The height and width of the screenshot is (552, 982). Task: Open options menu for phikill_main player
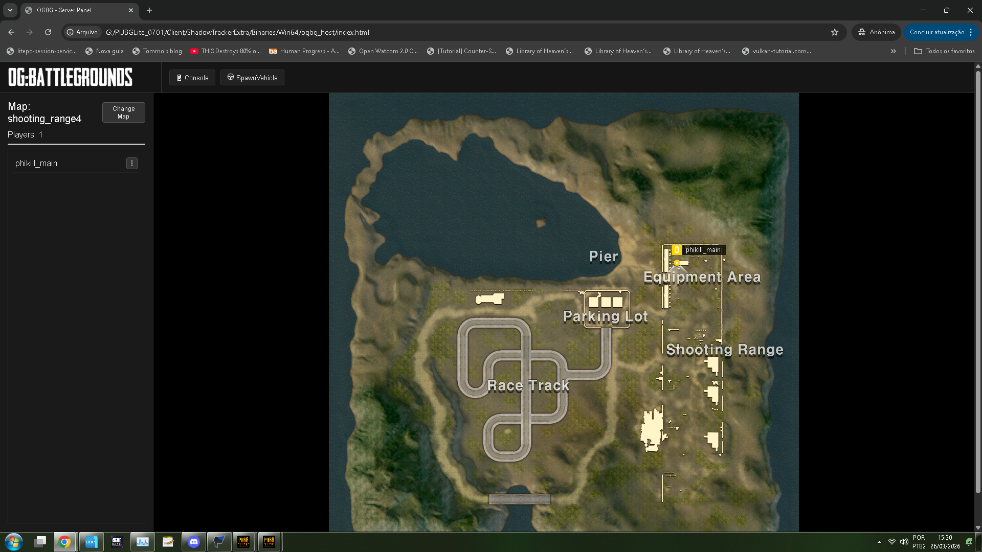[132, 163]
